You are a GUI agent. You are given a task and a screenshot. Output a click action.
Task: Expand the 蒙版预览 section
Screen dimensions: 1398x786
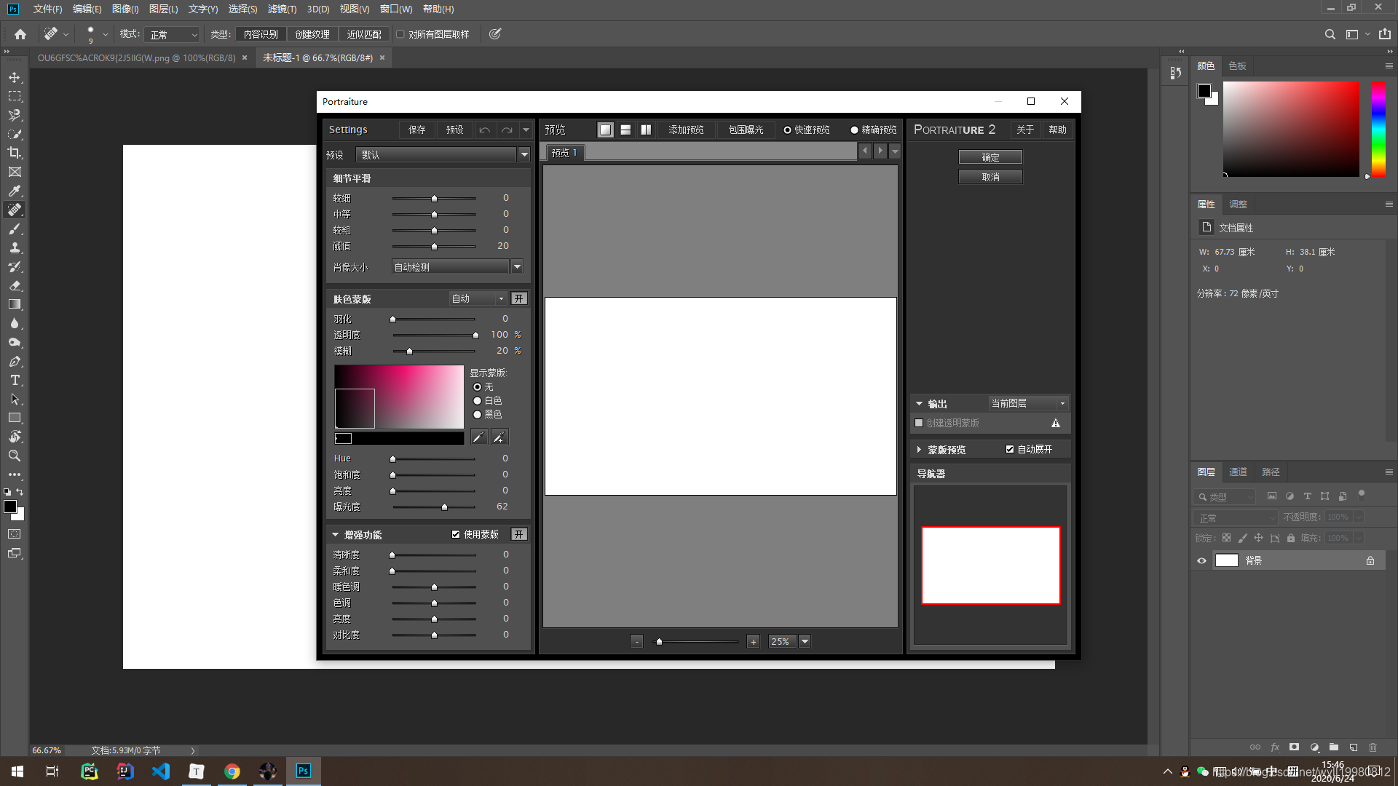[x=920, y=450]
